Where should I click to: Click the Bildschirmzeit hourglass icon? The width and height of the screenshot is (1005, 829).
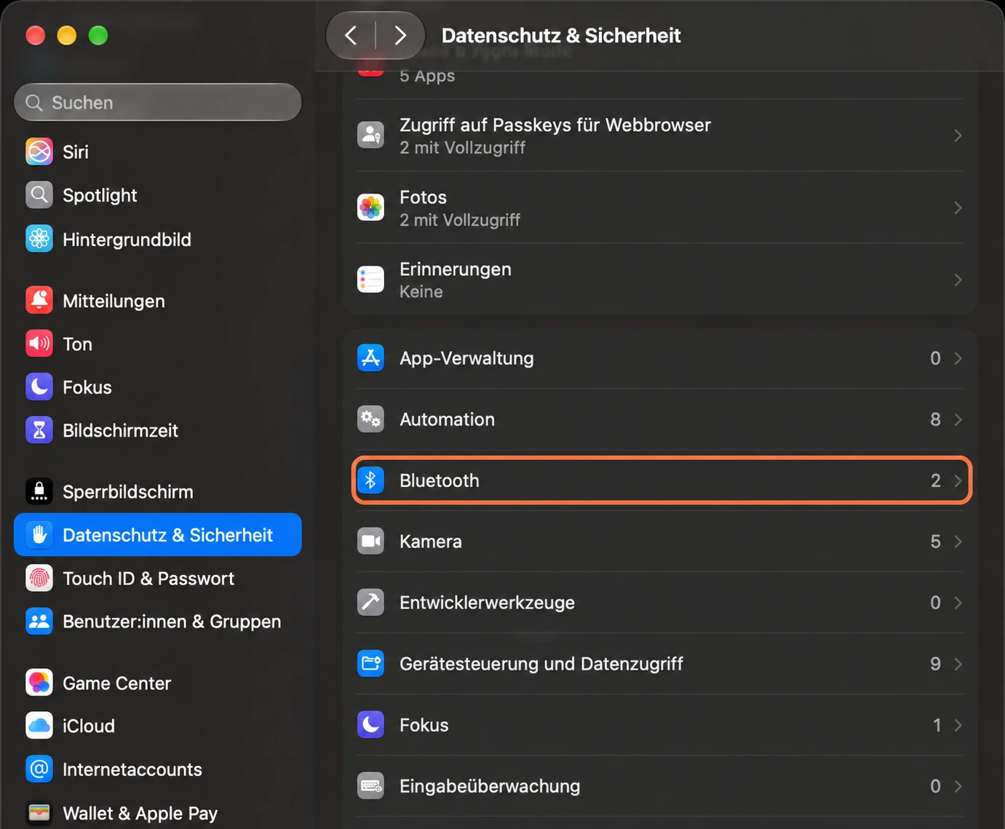[39, 430]
